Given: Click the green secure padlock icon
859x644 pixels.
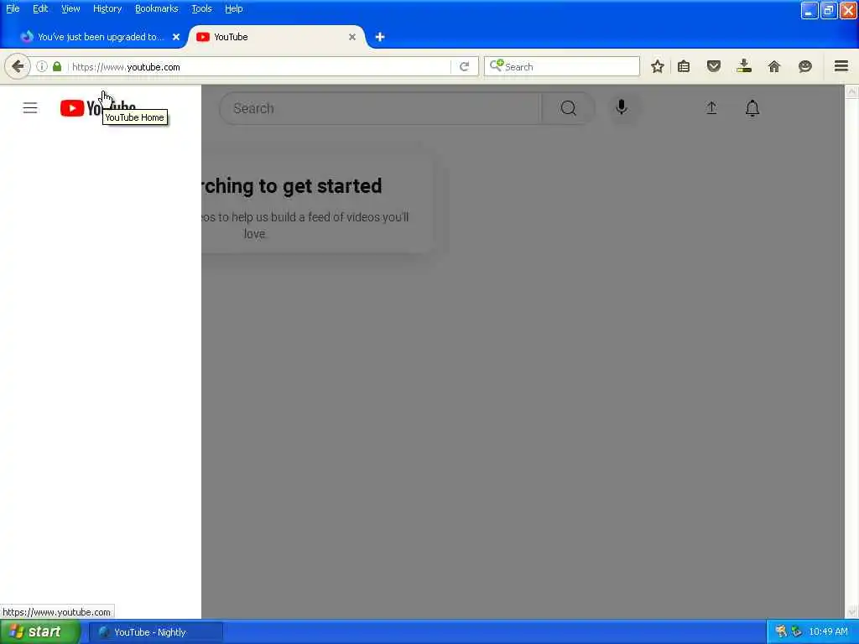Looking at the screenshot, I should (57, 66).
